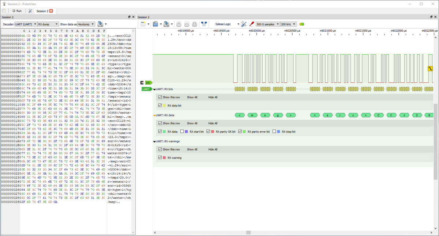Switch to the Session 2 tab

point(42,11)
